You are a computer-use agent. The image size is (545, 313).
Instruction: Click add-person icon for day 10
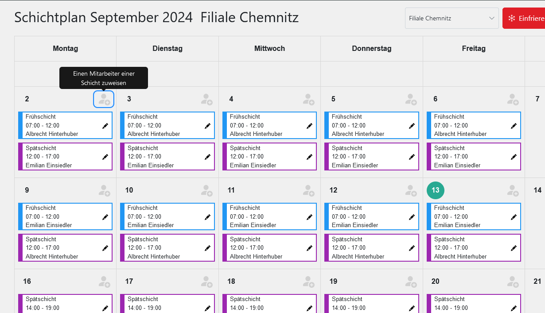[x=206, y=190]
